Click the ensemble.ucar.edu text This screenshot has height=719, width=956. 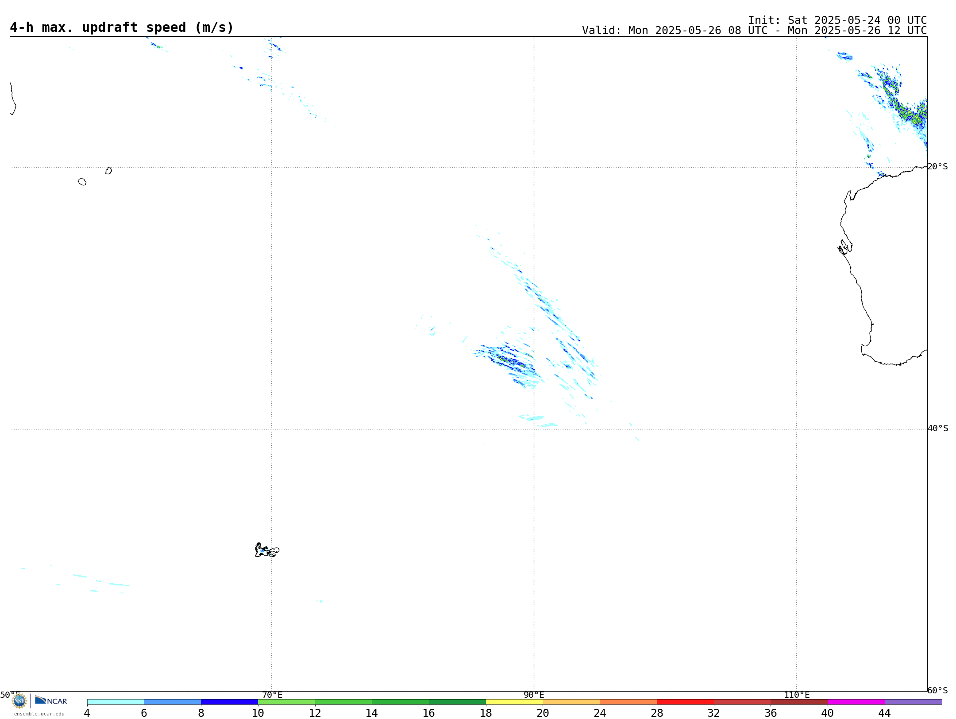click(39, 714)
